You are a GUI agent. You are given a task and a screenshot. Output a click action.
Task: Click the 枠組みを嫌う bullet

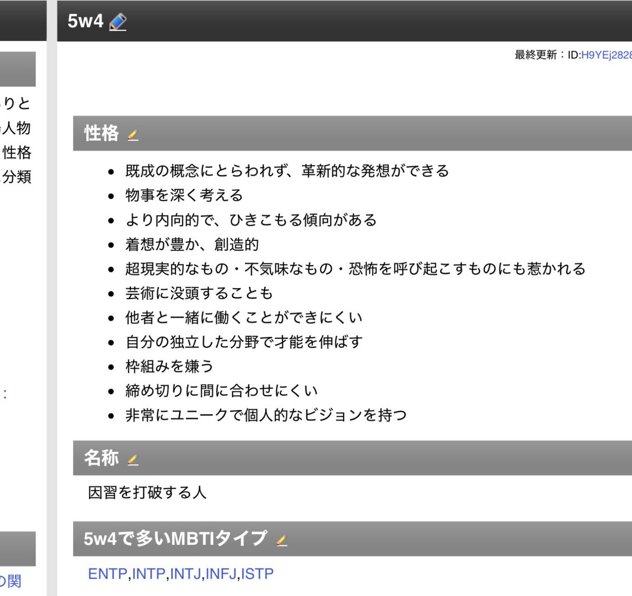coord(170,366)
